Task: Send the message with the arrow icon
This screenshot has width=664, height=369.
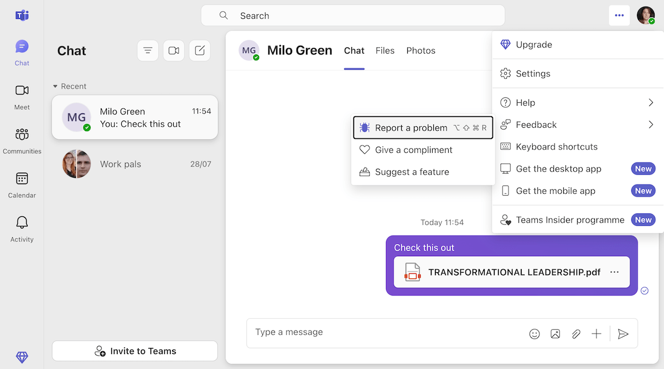Action: [623, 334]
